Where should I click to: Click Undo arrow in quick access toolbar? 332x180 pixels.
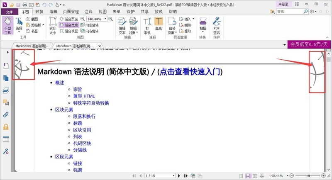pos(44,5)
